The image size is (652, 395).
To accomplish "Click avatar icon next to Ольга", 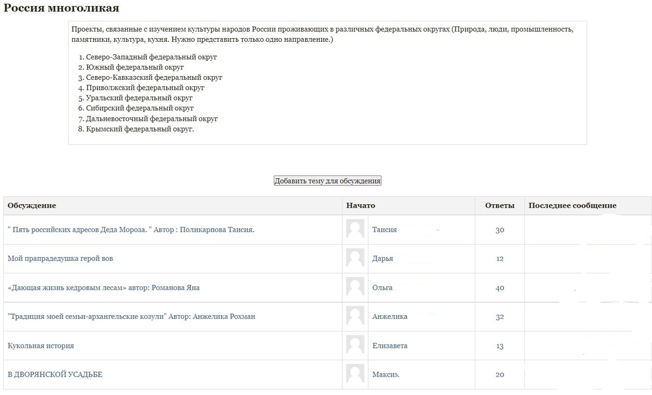I will click(x=355, y=287).
